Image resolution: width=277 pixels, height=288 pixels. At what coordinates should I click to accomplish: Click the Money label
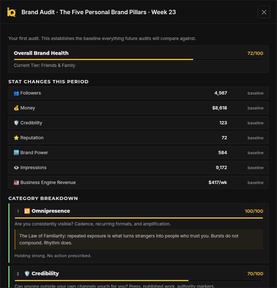click(x=28, y=108)
